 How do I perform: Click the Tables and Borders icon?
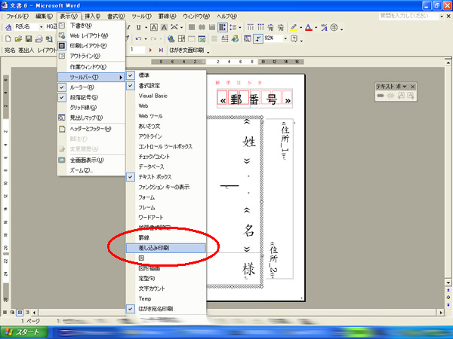[x=181, y=38]
